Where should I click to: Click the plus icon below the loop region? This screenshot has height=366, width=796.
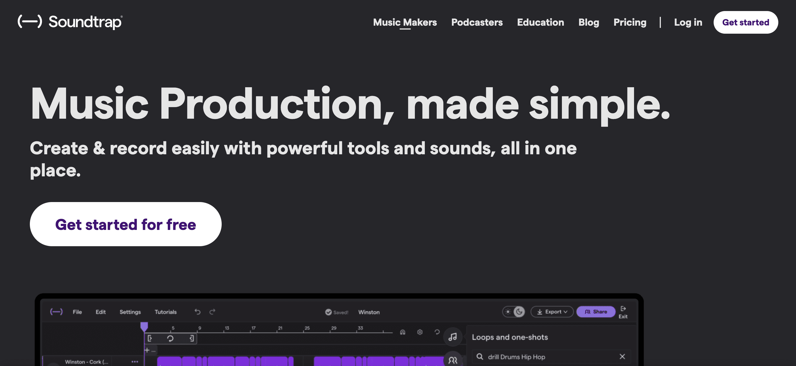pos(147,350)
